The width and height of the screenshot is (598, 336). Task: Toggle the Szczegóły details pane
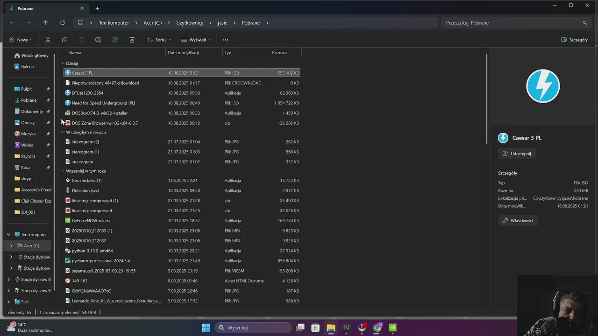pyautogui.click(x=574, y=40)
